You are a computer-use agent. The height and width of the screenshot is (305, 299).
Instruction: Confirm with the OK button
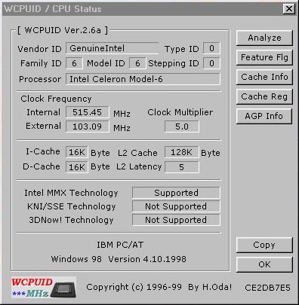[x=264, y=264]
